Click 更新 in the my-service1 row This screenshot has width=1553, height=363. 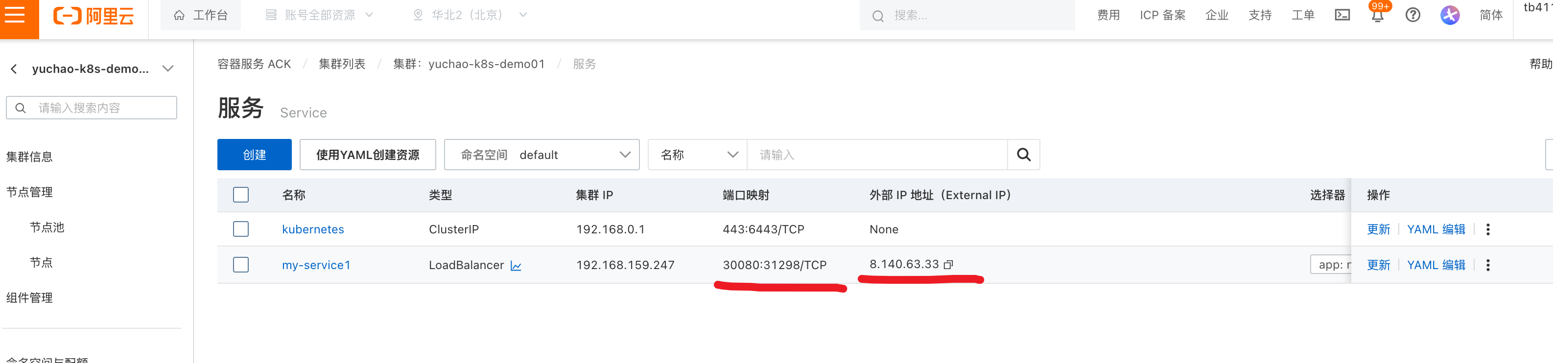pos(1378,265)
